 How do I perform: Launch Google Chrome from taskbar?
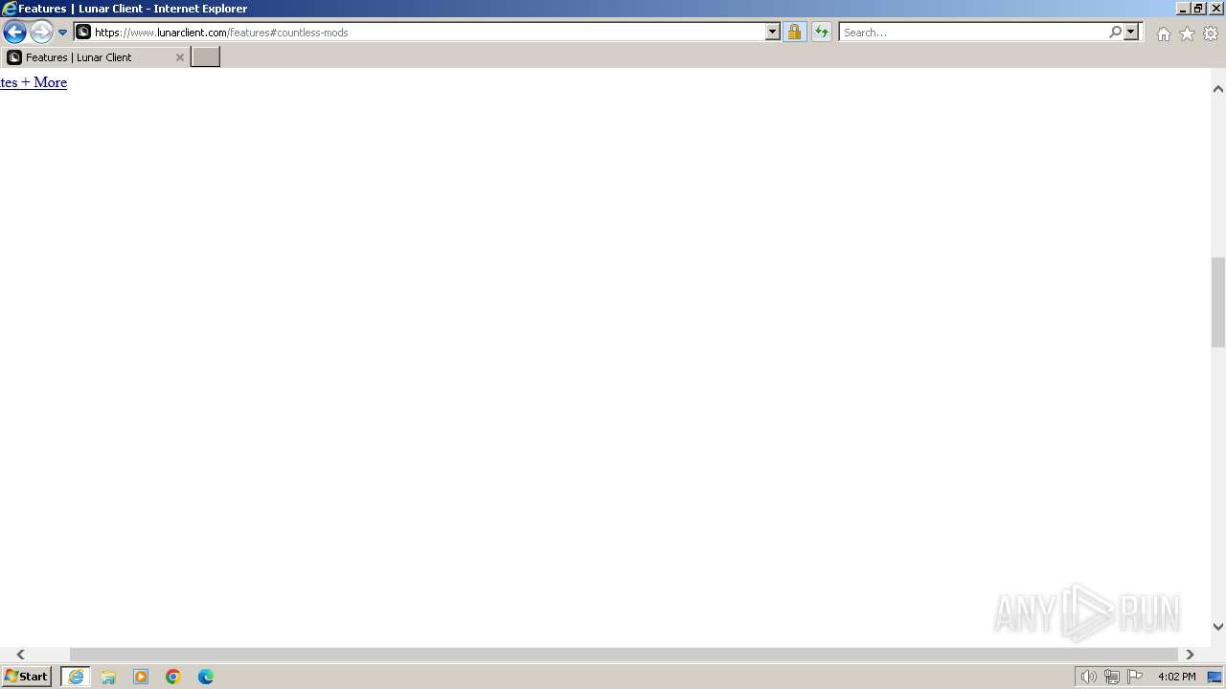pyautogui.click(x=173, y=677)
